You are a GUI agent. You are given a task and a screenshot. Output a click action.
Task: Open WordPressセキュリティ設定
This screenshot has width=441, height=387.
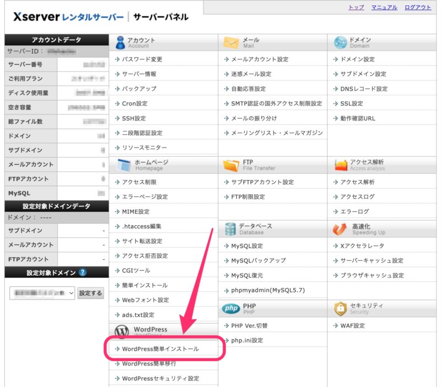point(160,379)
